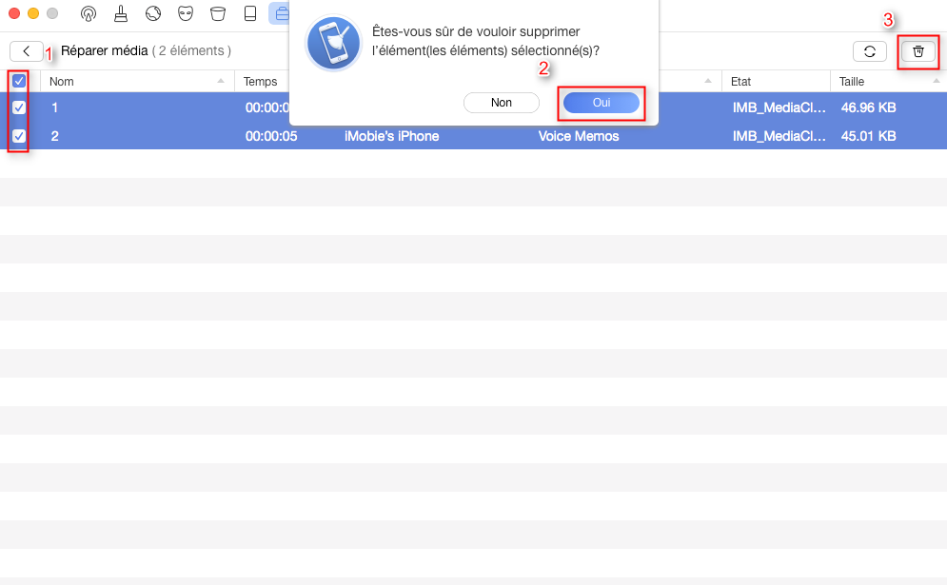Click the Etat column header
The image size is (947, 585).
pos(741,82)
